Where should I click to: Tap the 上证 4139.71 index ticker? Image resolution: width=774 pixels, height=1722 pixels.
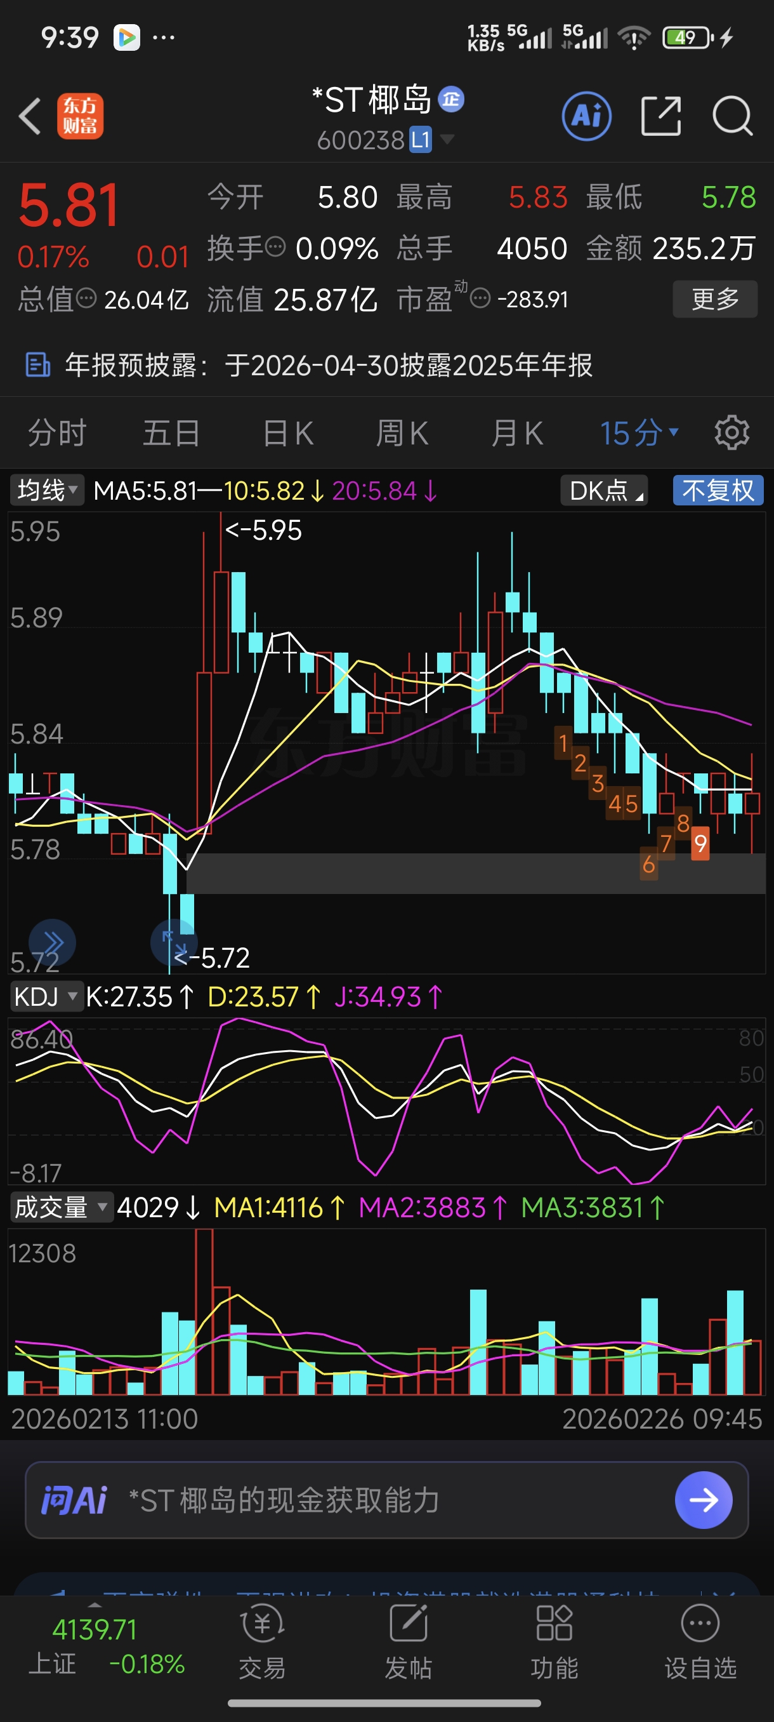107,1646
